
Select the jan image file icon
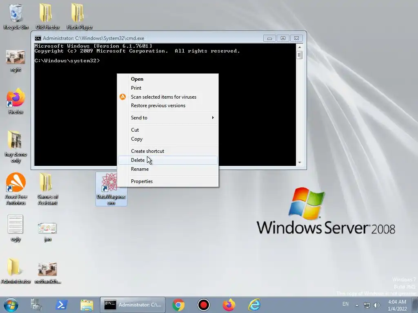47,232
